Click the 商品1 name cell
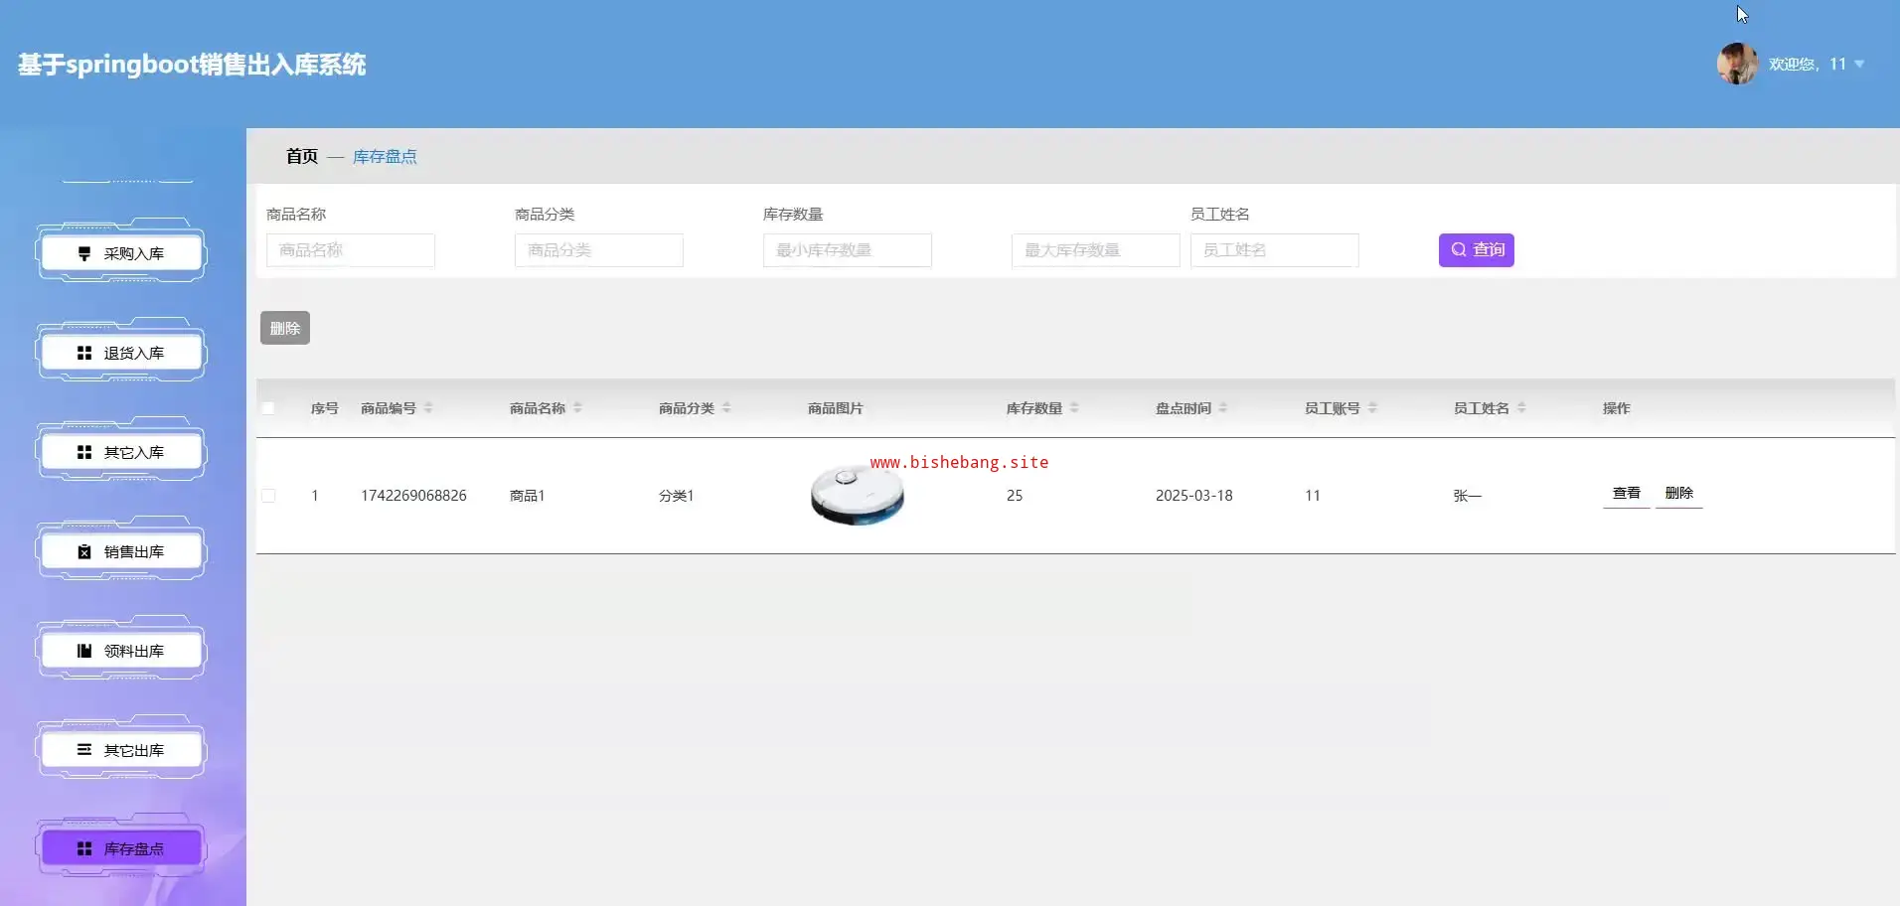 point(527,496)
